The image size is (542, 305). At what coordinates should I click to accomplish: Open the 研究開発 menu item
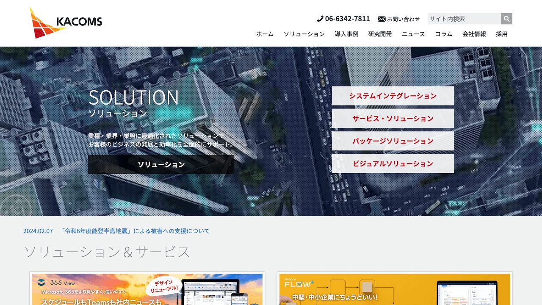(x=379, y=34)
